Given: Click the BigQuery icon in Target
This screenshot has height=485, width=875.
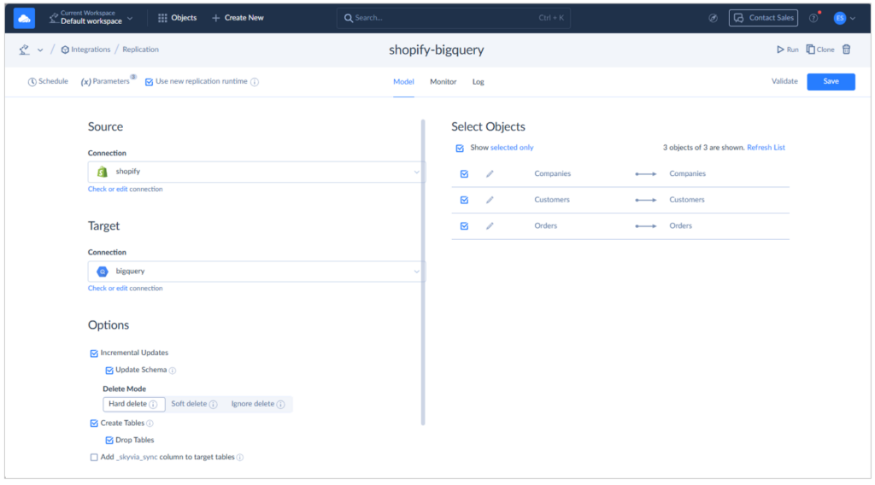Looking at the screenshot, I should [103, 272].
